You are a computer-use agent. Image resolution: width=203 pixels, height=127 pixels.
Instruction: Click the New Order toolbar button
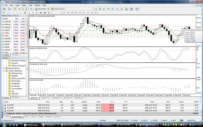(40, 9)
